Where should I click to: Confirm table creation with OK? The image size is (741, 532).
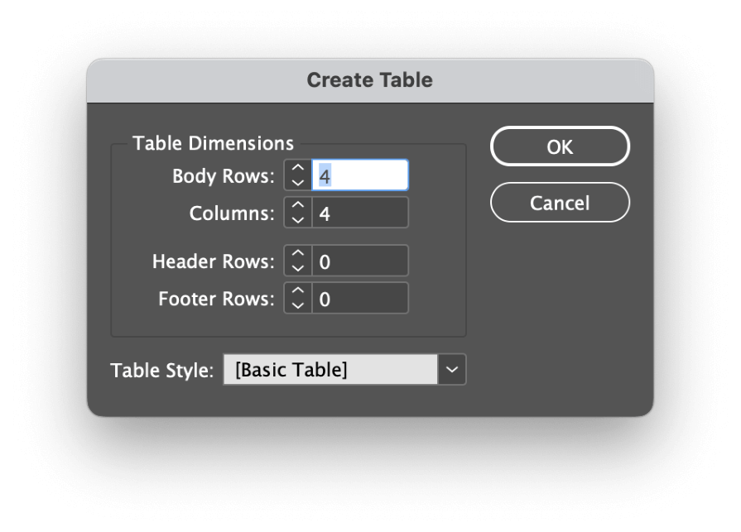point(560,146)
